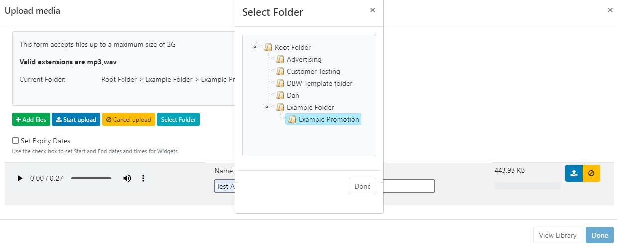Click the View Library button
This screenshot has height=247, width=617.
pyautogui.click(x=558, y=235)
